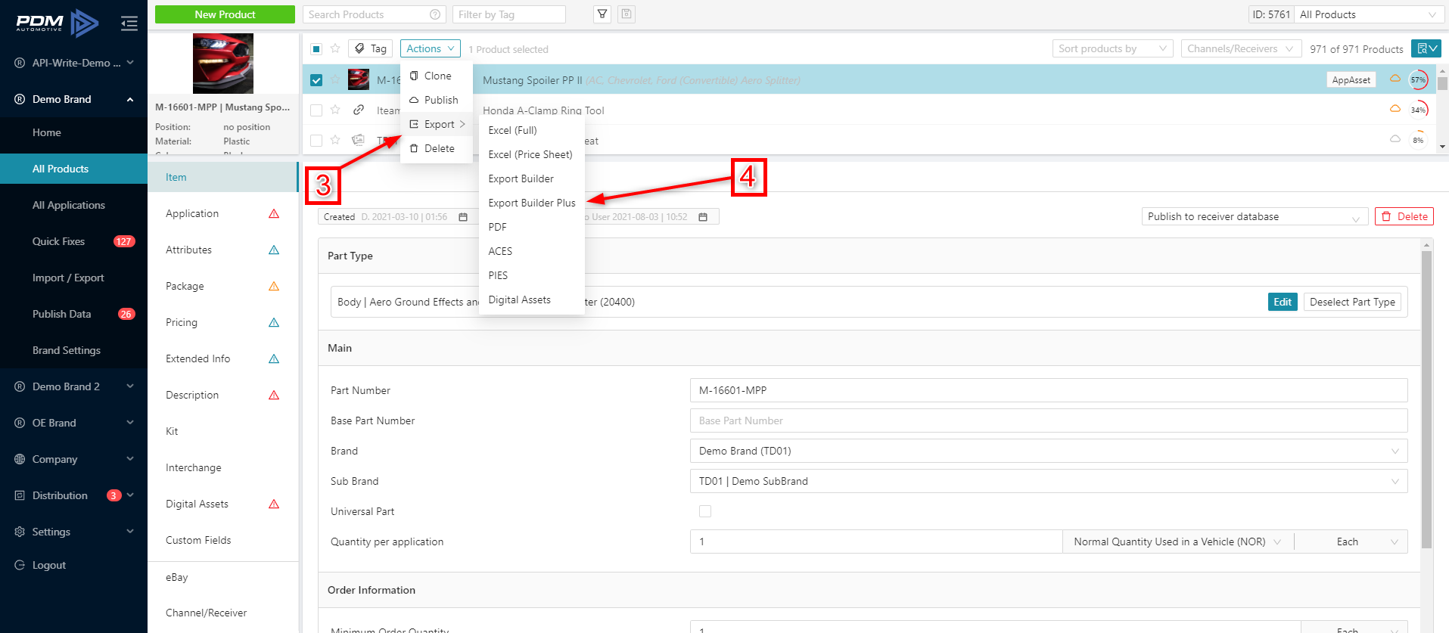Click the Description red warning triangle
1449x633 pixels.
click(274, 395)
